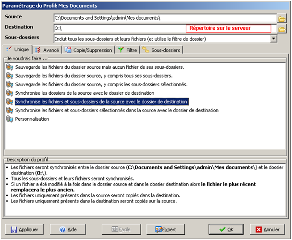This screenshot has height=240, width=292.
Task: Open the Copie/Suppression tab
Action: click(88, 50)
